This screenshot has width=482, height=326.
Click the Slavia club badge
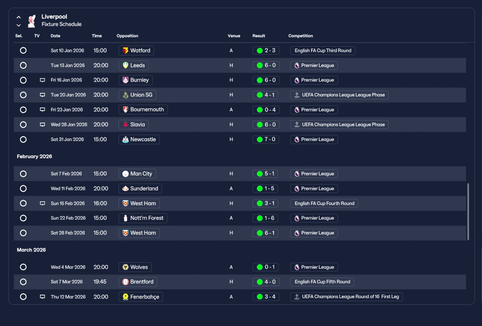point(125,124)
